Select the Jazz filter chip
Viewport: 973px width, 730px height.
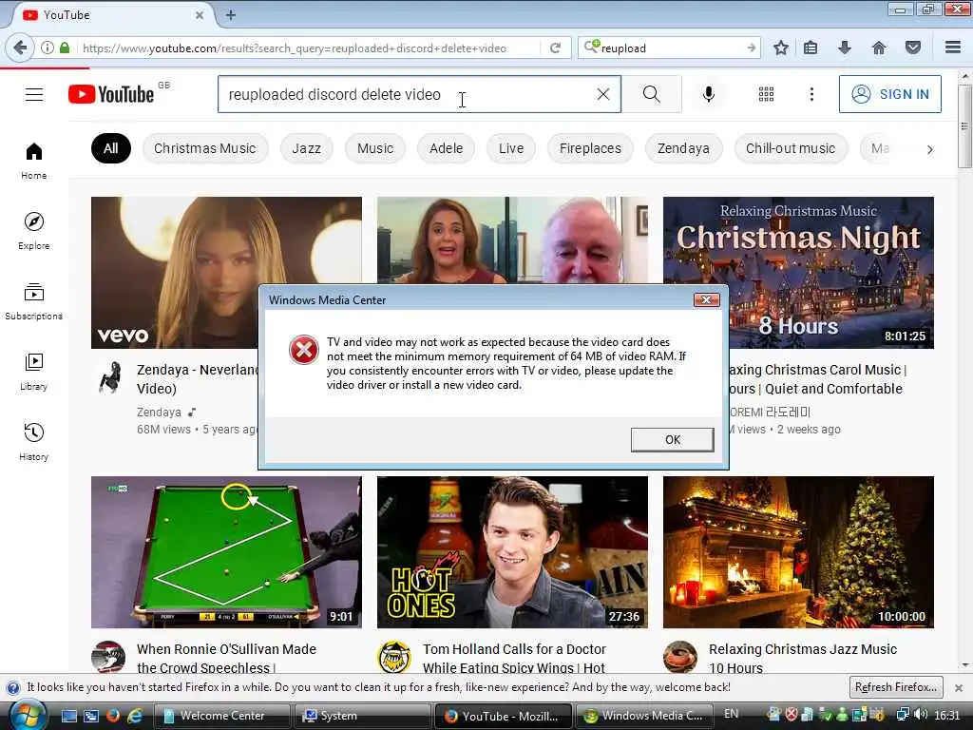coord(307,148)
